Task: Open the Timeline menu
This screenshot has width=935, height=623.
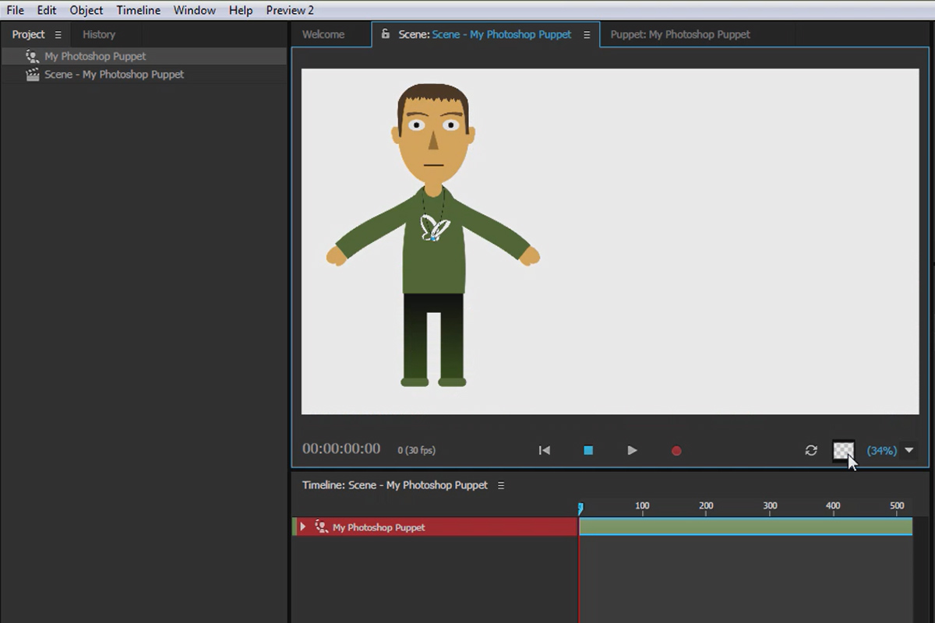Action: click(x=139, y=10)
